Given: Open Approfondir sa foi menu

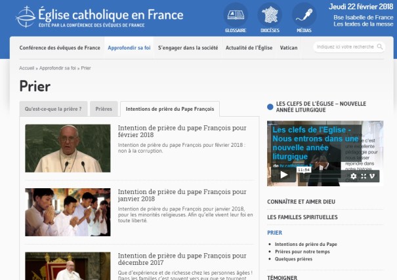Looking at the screenshot, I should click(129, 48).
